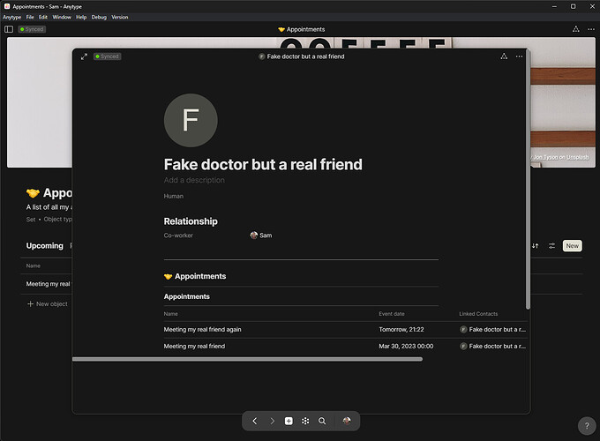This screenshot has width=600, height=441.
Task: Open graph view from bottom bar
Action: pyautogui.click(x=305, y=421)
